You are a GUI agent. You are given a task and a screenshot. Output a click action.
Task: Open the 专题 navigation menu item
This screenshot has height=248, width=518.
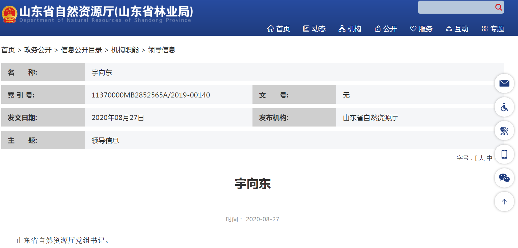tap(493, 29)
